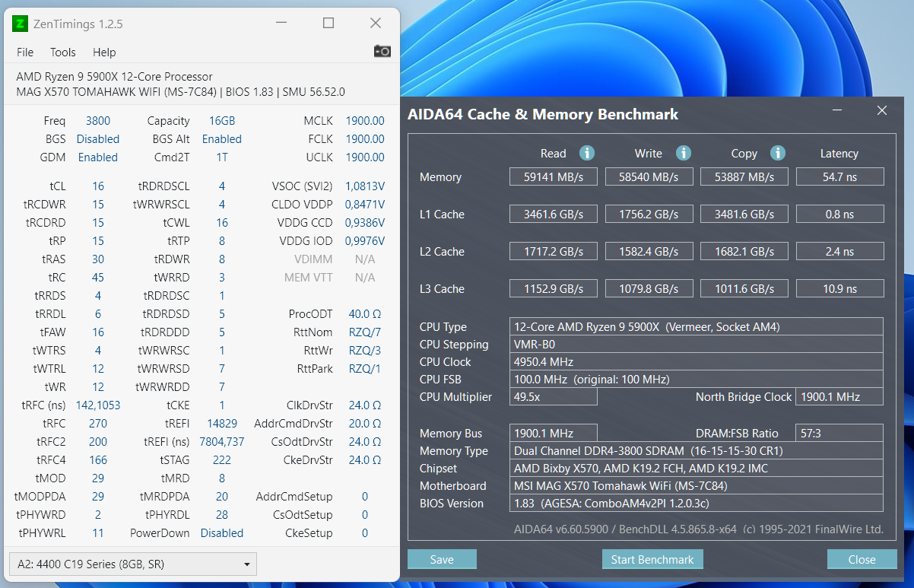
Task: Click the tPHYRDL value 28
Action: coord(222,514)
